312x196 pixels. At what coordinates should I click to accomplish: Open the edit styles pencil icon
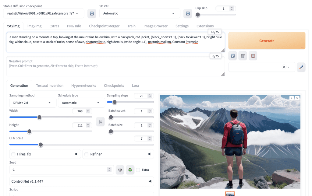point(301,67)
